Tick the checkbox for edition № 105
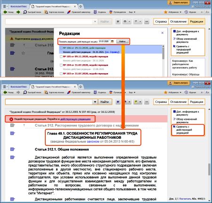Screen dimensions: 212x203 (61, 57)
